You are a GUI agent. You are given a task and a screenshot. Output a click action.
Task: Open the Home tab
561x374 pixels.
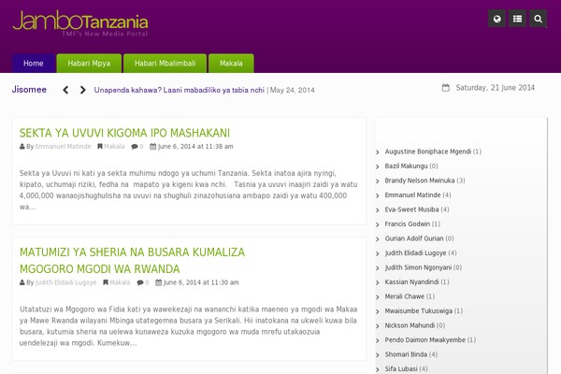click(34, 64)
